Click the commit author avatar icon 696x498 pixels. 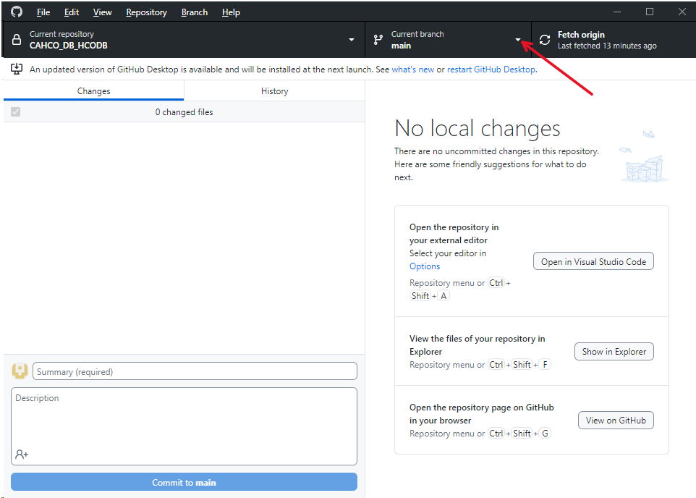(x=20, y=371)
